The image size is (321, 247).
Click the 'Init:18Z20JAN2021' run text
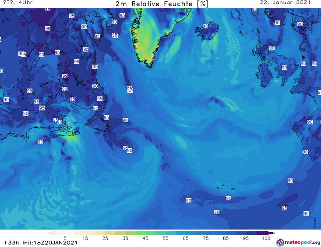coord(50,243)
